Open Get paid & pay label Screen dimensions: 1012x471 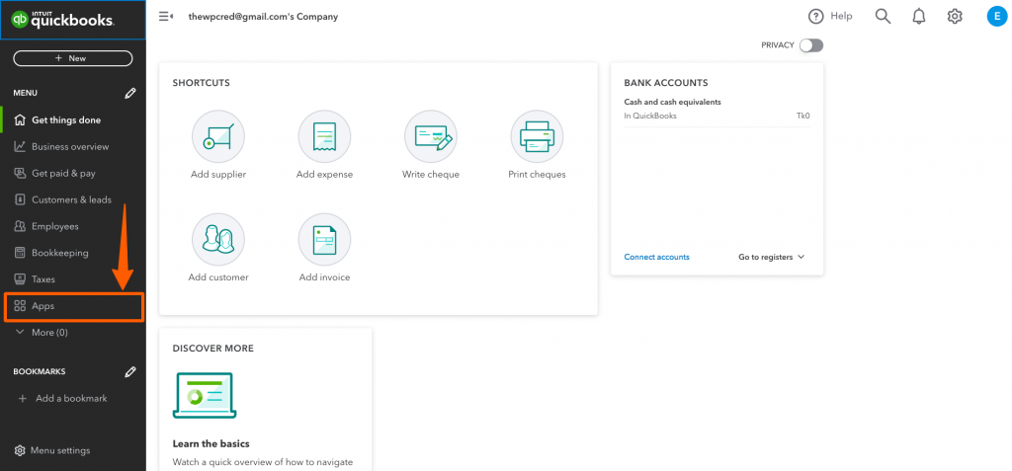pyautogui.click(x=63, y=173)
